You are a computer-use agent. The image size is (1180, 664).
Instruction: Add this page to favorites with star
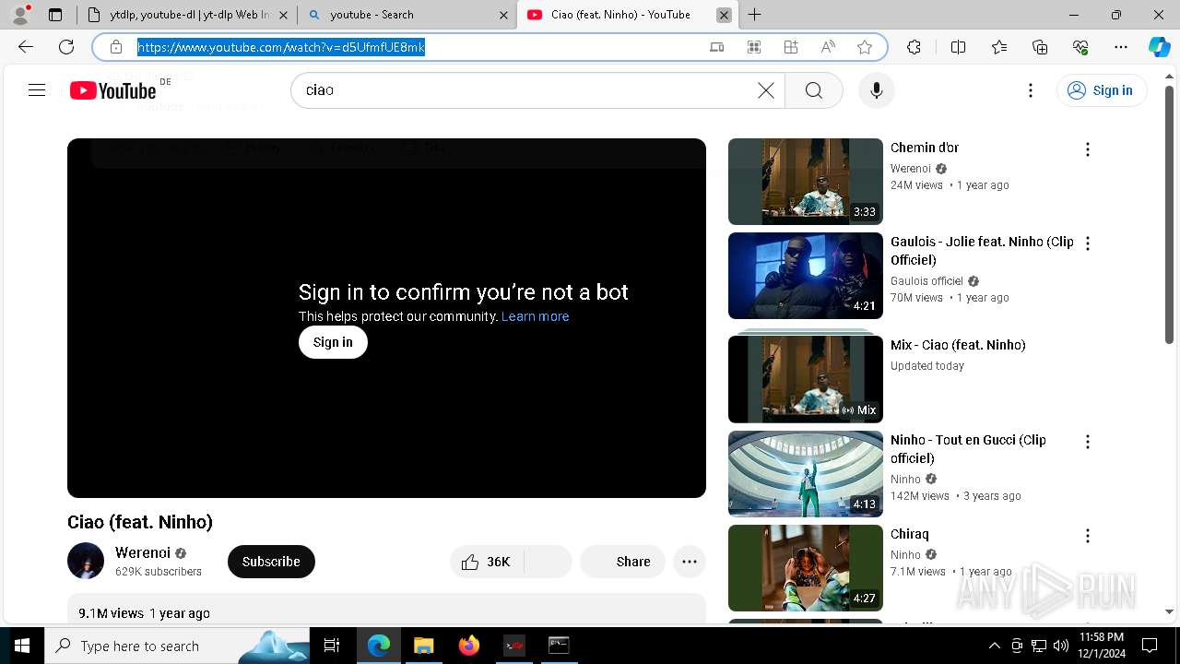(865, 47)
